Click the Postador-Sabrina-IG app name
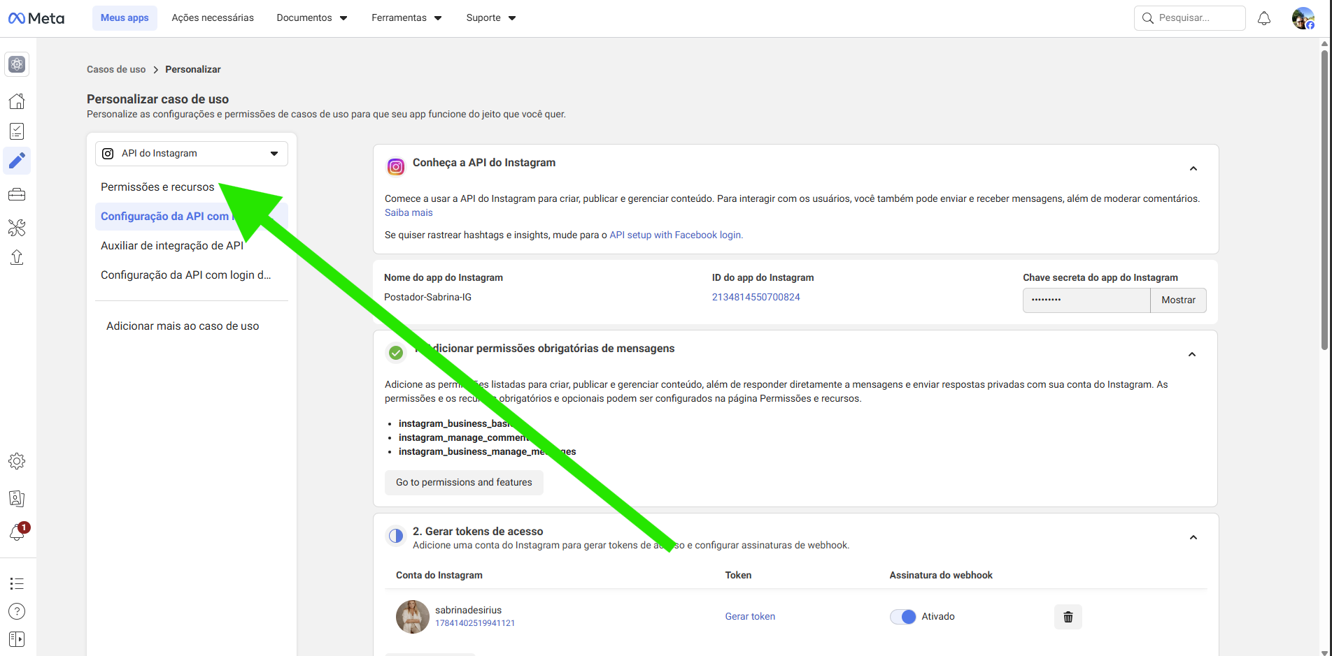This screenshot has width=1332, height=656. (x=427, y=298)
